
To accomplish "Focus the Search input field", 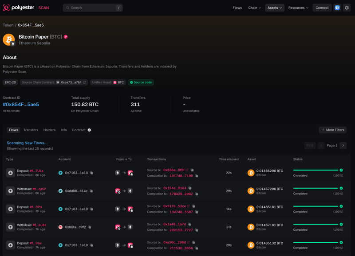I will [x=93, y=8].
